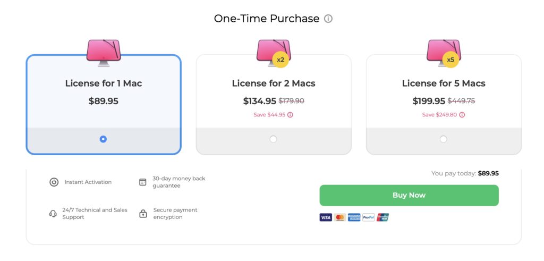This screenshot has height=261, width=544.
Task: Click the secure payment lock icon
Action: pyautogui.click(x=143, y=214)
